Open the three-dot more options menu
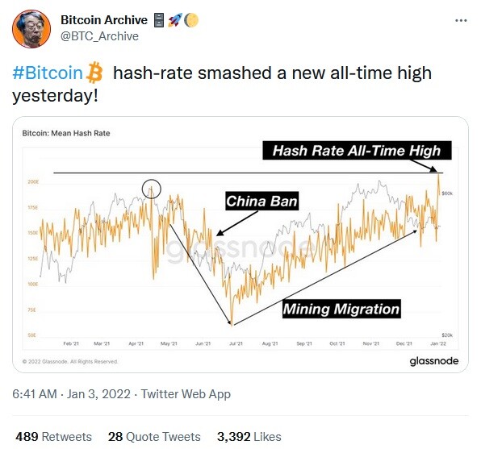The height and width of the screenshot is (449, 481). click(461, 20)
